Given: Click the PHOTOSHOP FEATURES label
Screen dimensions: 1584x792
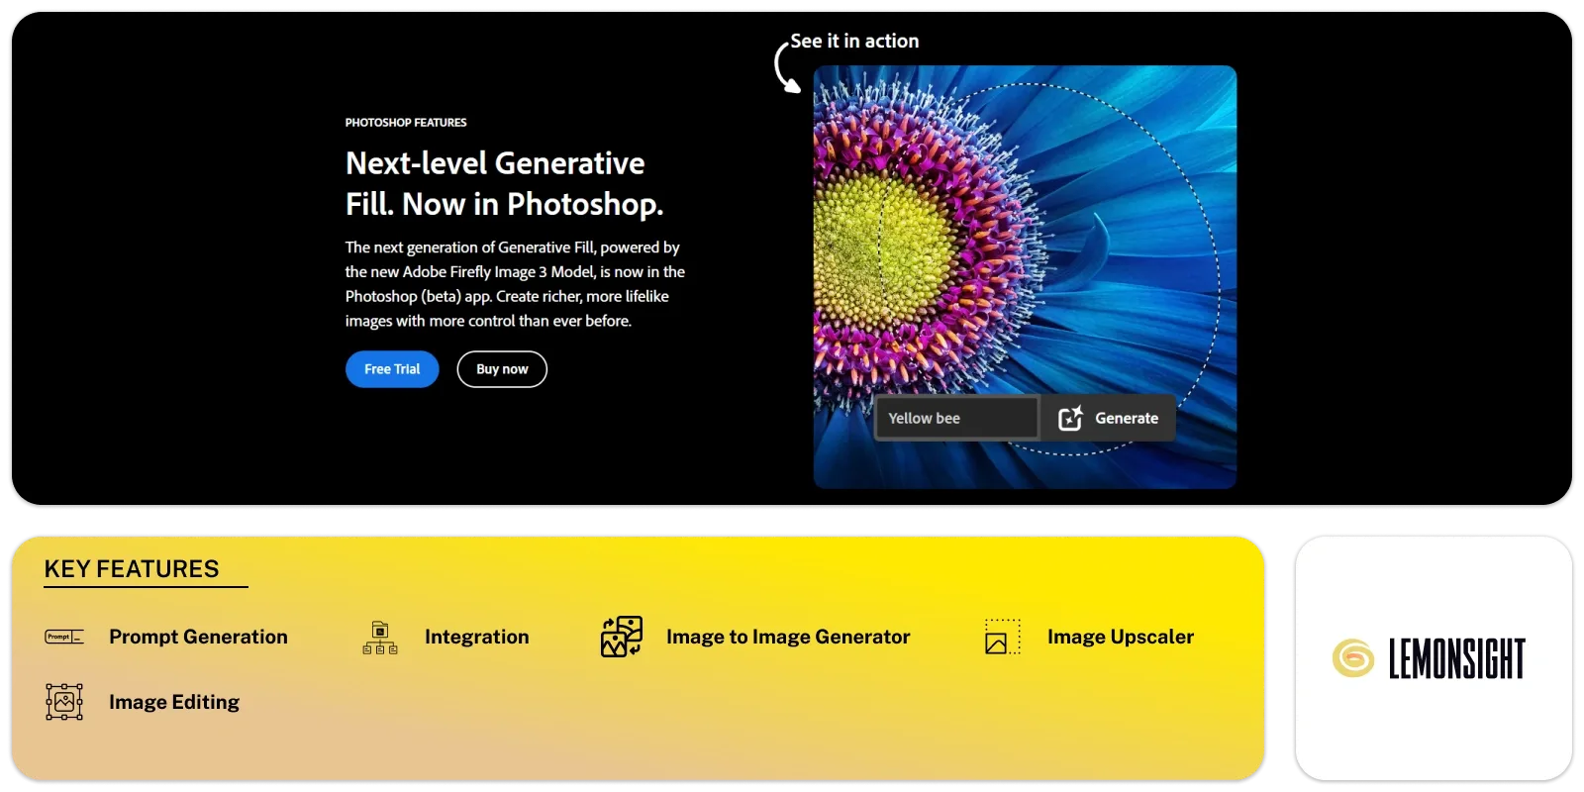Looking at the screenshot, I should tap(406, 123).
